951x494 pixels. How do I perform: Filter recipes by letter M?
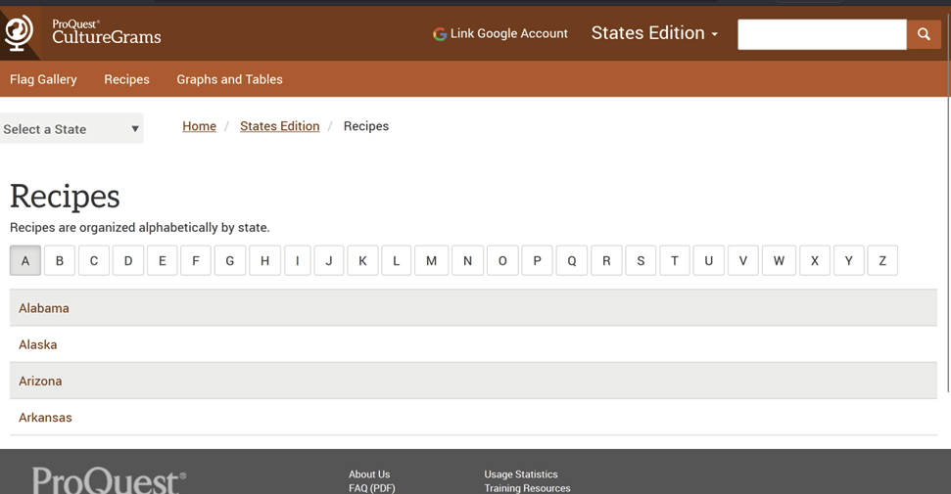pyautogui.click(x=431, y=261)
